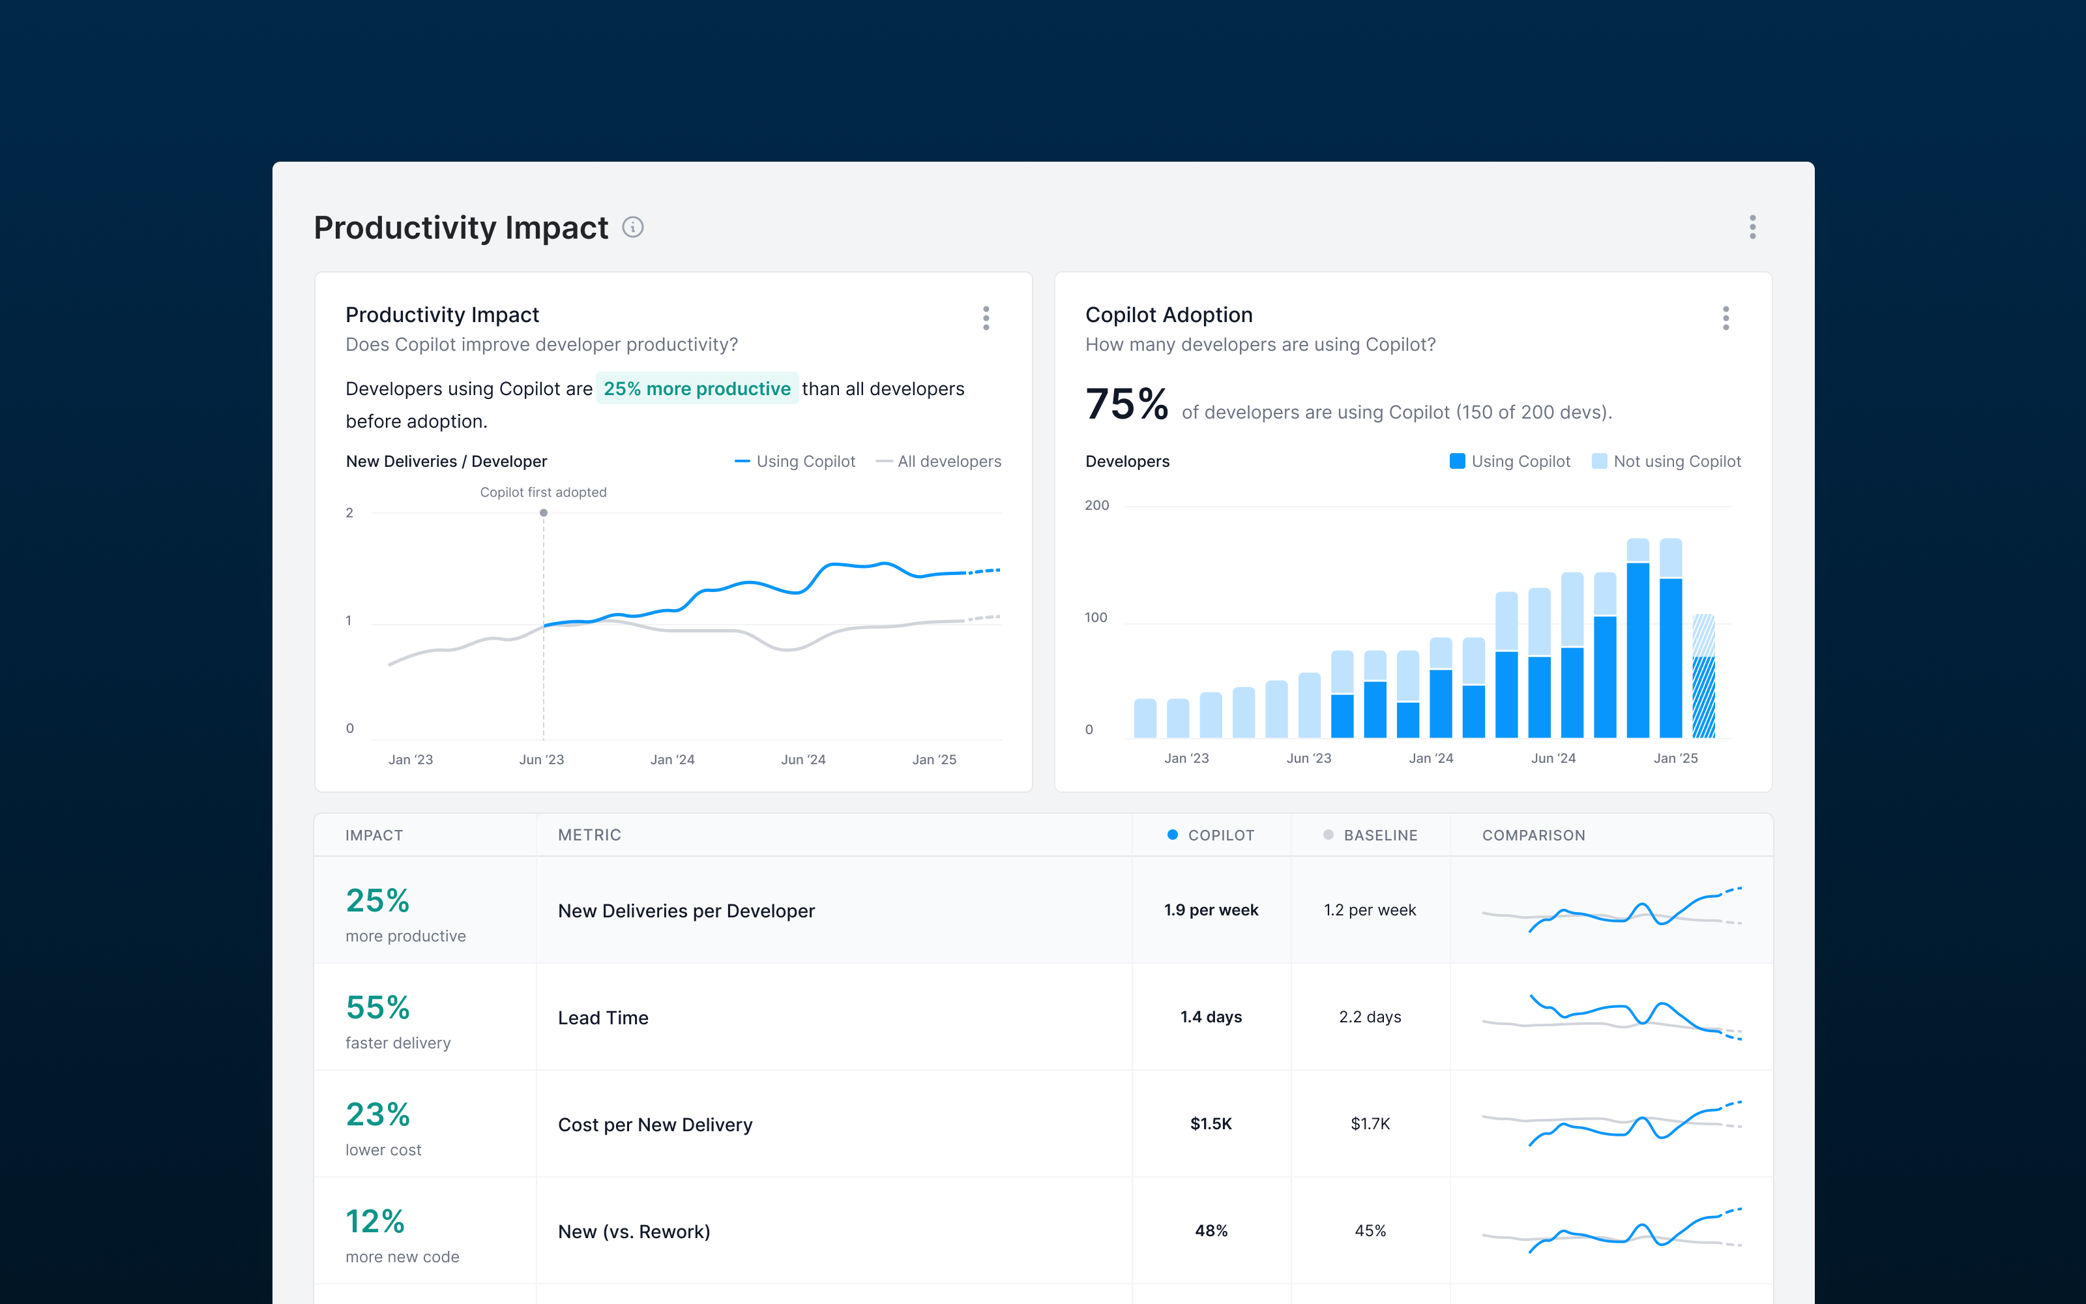Click the METRIC column header

(x=589, y=835)
